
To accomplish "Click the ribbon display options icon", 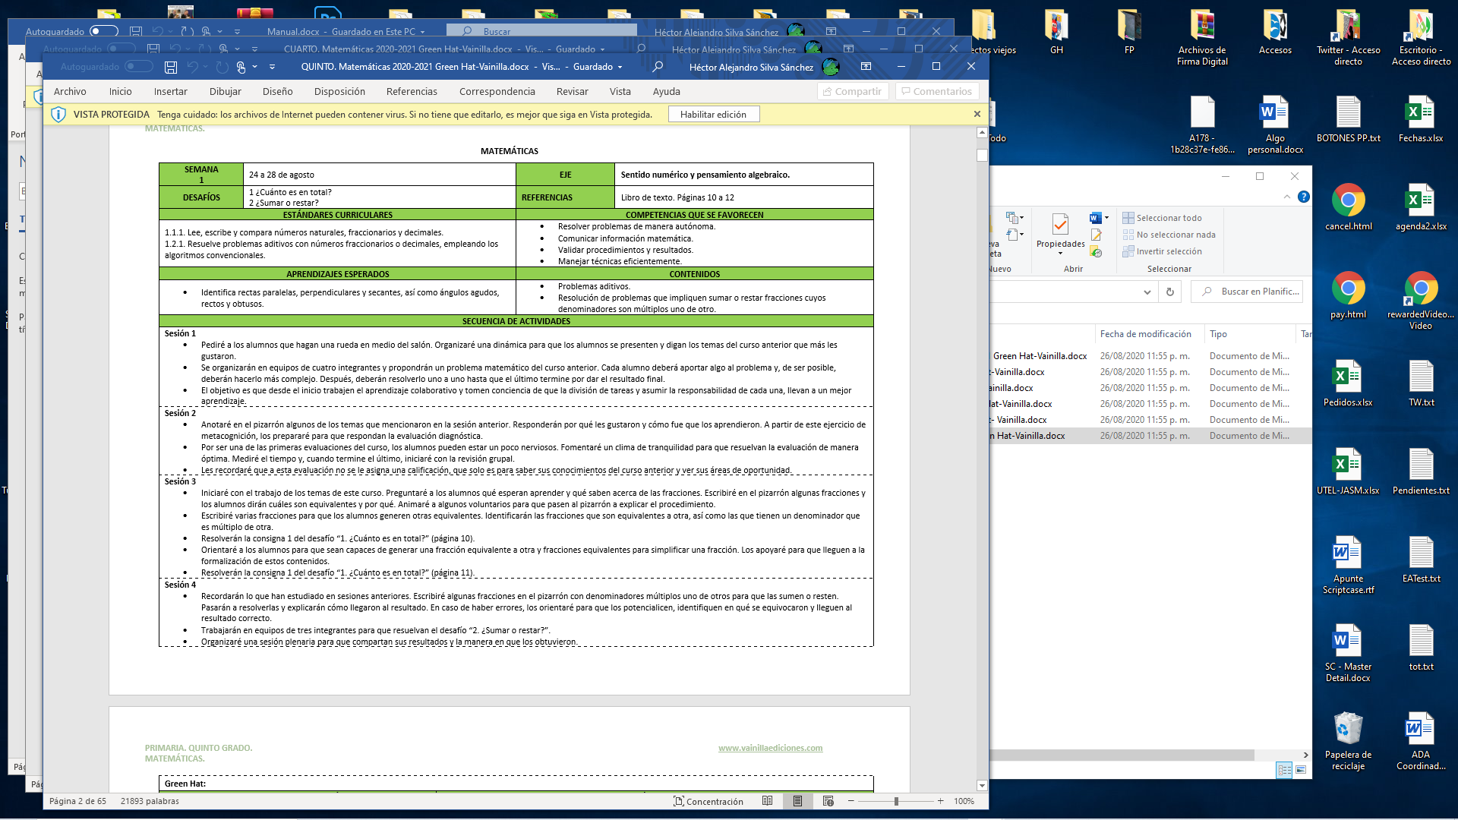I will [x=866, y=67].
